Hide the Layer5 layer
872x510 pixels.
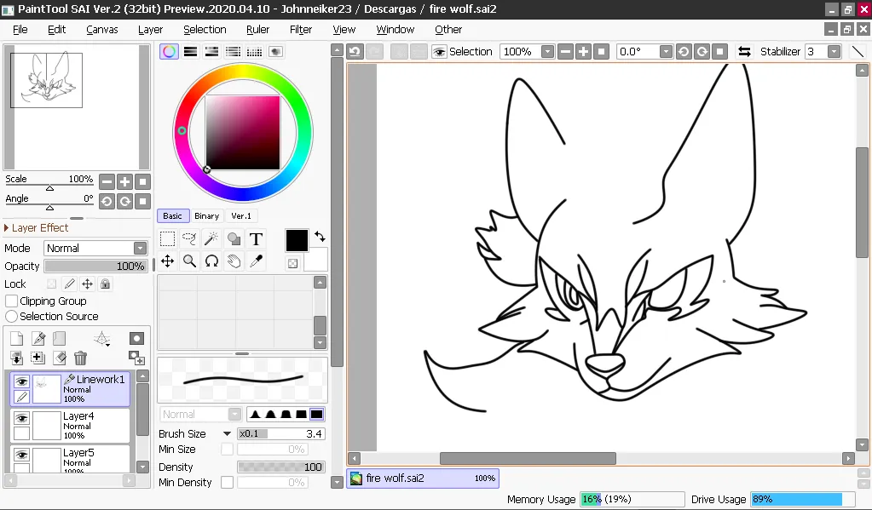(21, 455)
